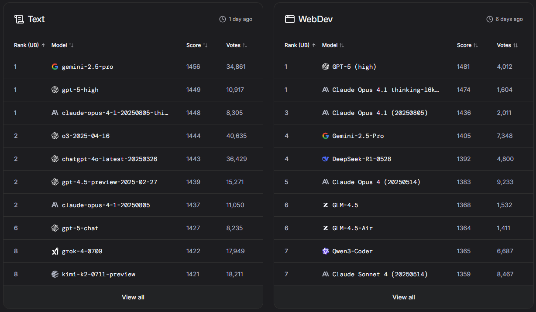
Task: Select the Claude Opus 4 (20250514) model name
Action: click(377, 182)
